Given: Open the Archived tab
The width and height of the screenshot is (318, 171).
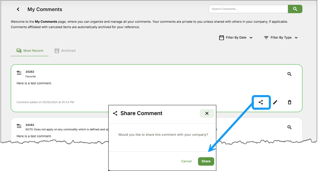Looking at the screenshot, I should 65,51.
